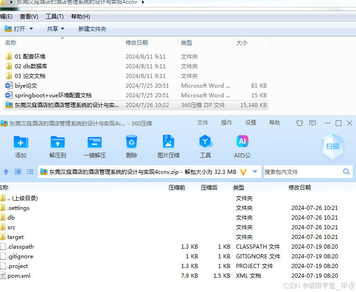The image size is (356, 292).
Task: Open the 操作 menu in 360压缩
Action: pos(227,123)
